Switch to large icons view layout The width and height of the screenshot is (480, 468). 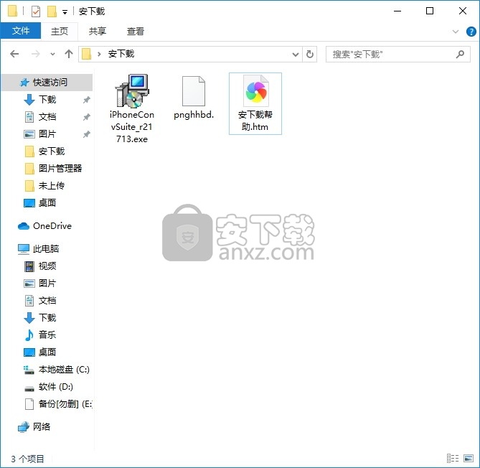coord(469,458)
